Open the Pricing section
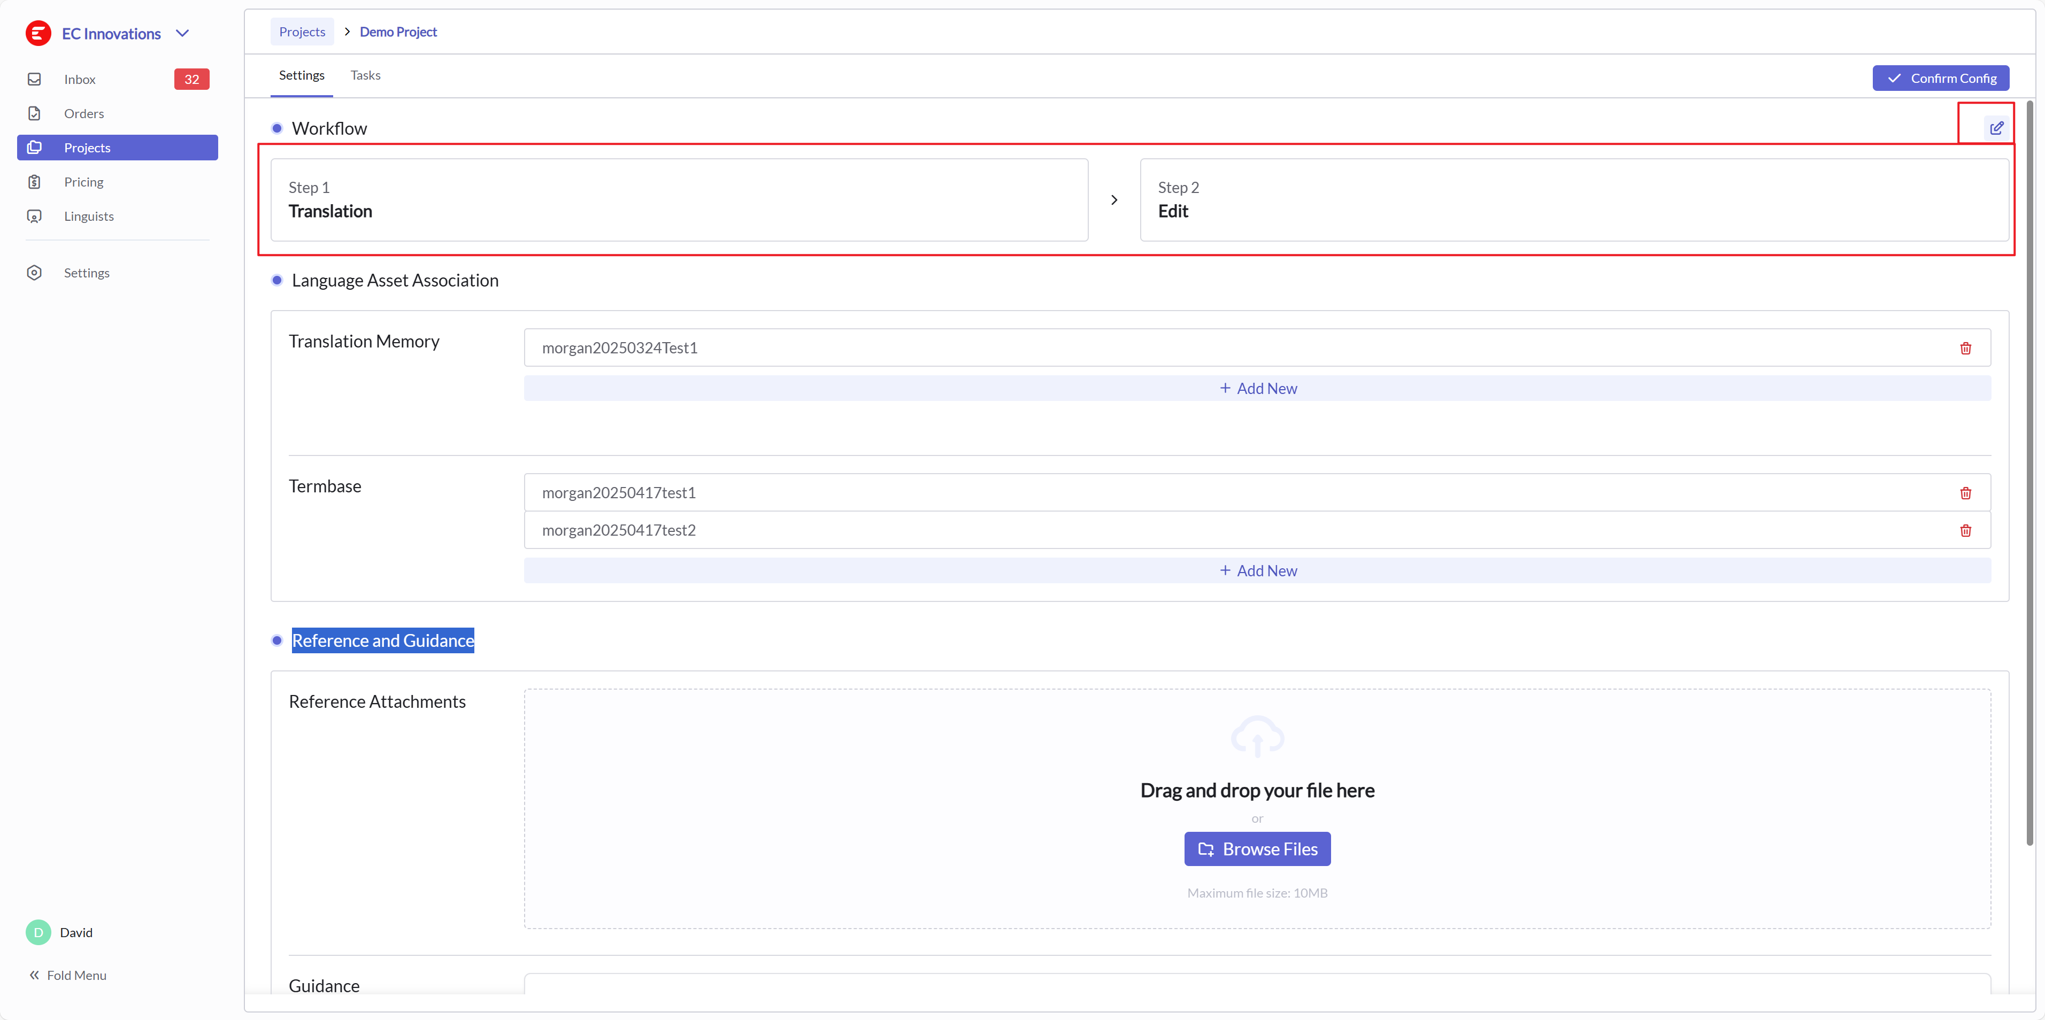This screenshot has width=2045, height=1020. 83,182
